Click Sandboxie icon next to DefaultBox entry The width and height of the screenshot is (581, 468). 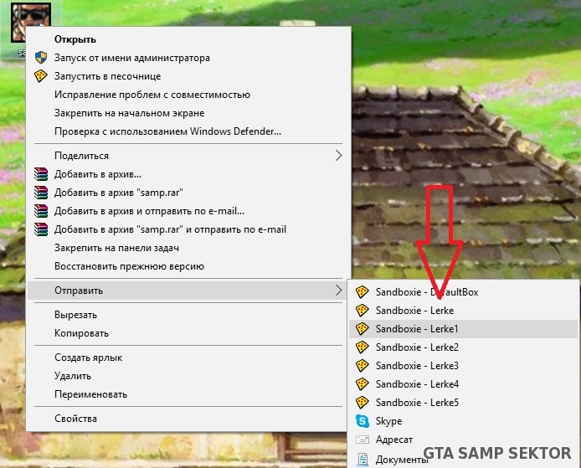362,292
